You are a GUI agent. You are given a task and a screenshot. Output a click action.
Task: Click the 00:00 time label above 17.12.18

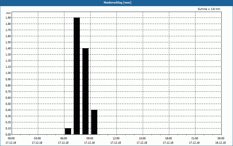tap(11, 138)
